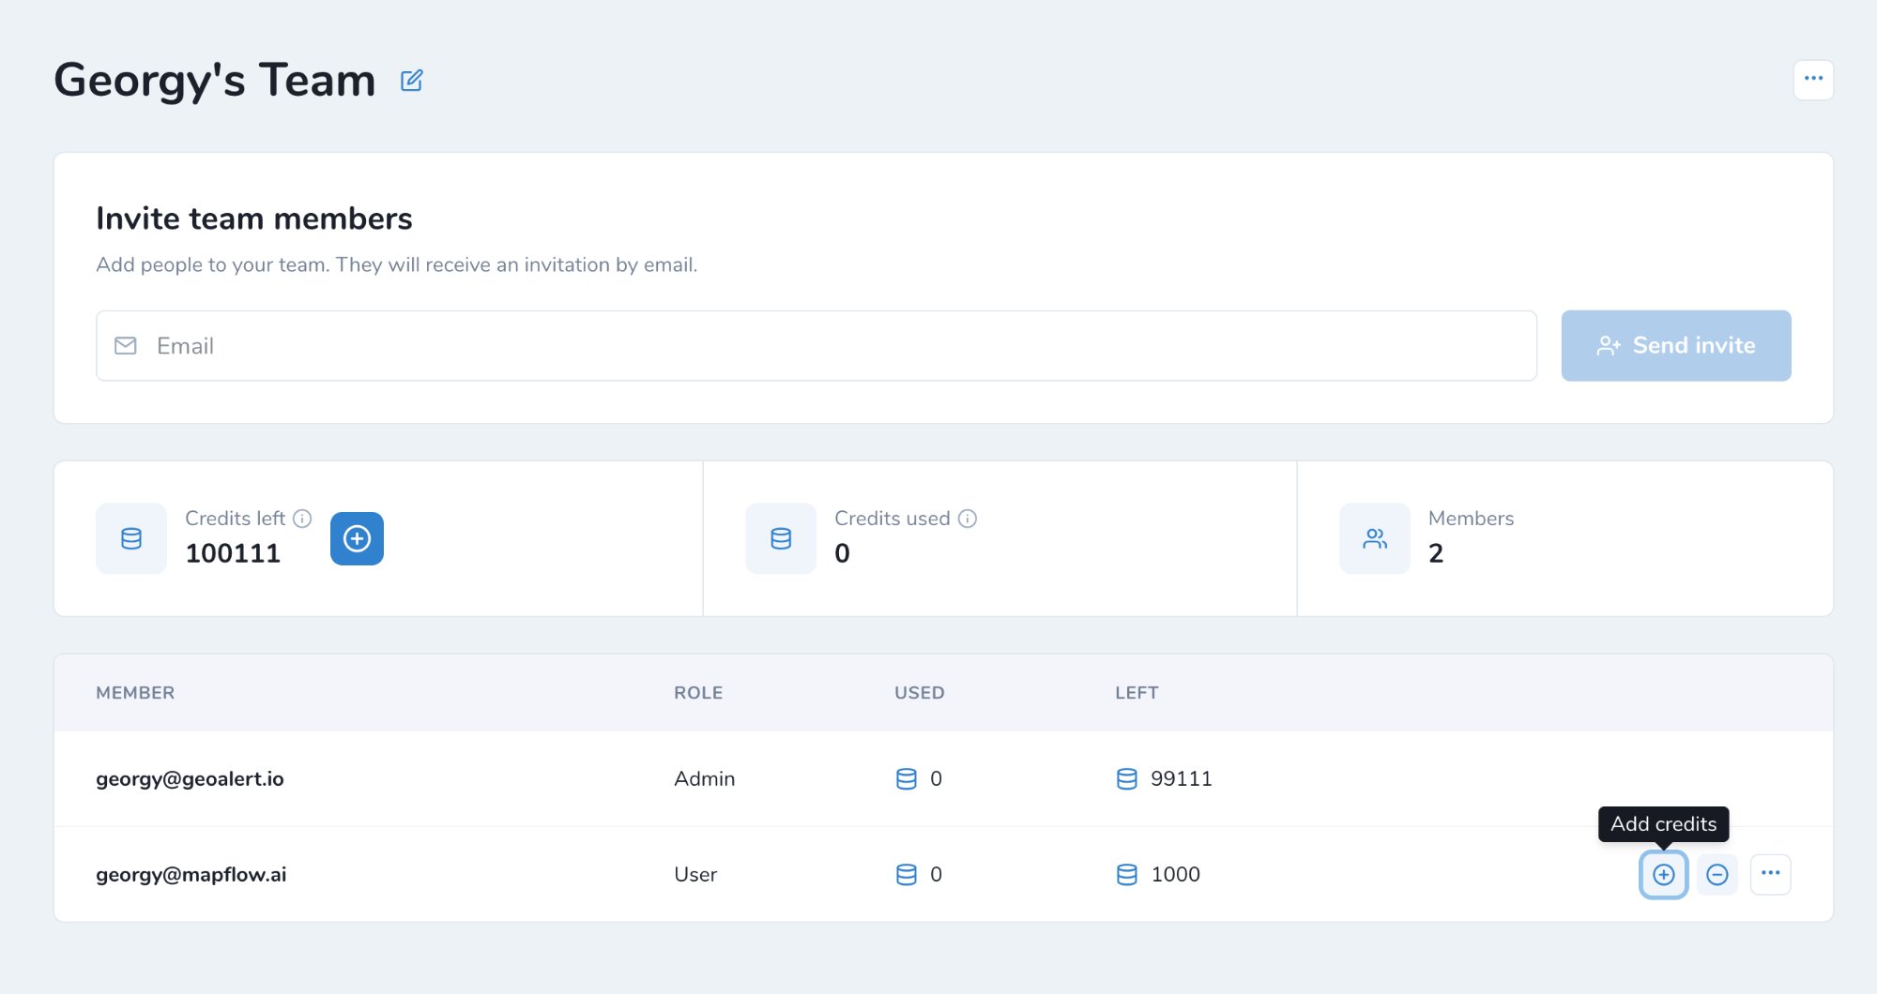Show info tooltip for Credits left
The image size is (1877, 994).
tap(302, 519)
